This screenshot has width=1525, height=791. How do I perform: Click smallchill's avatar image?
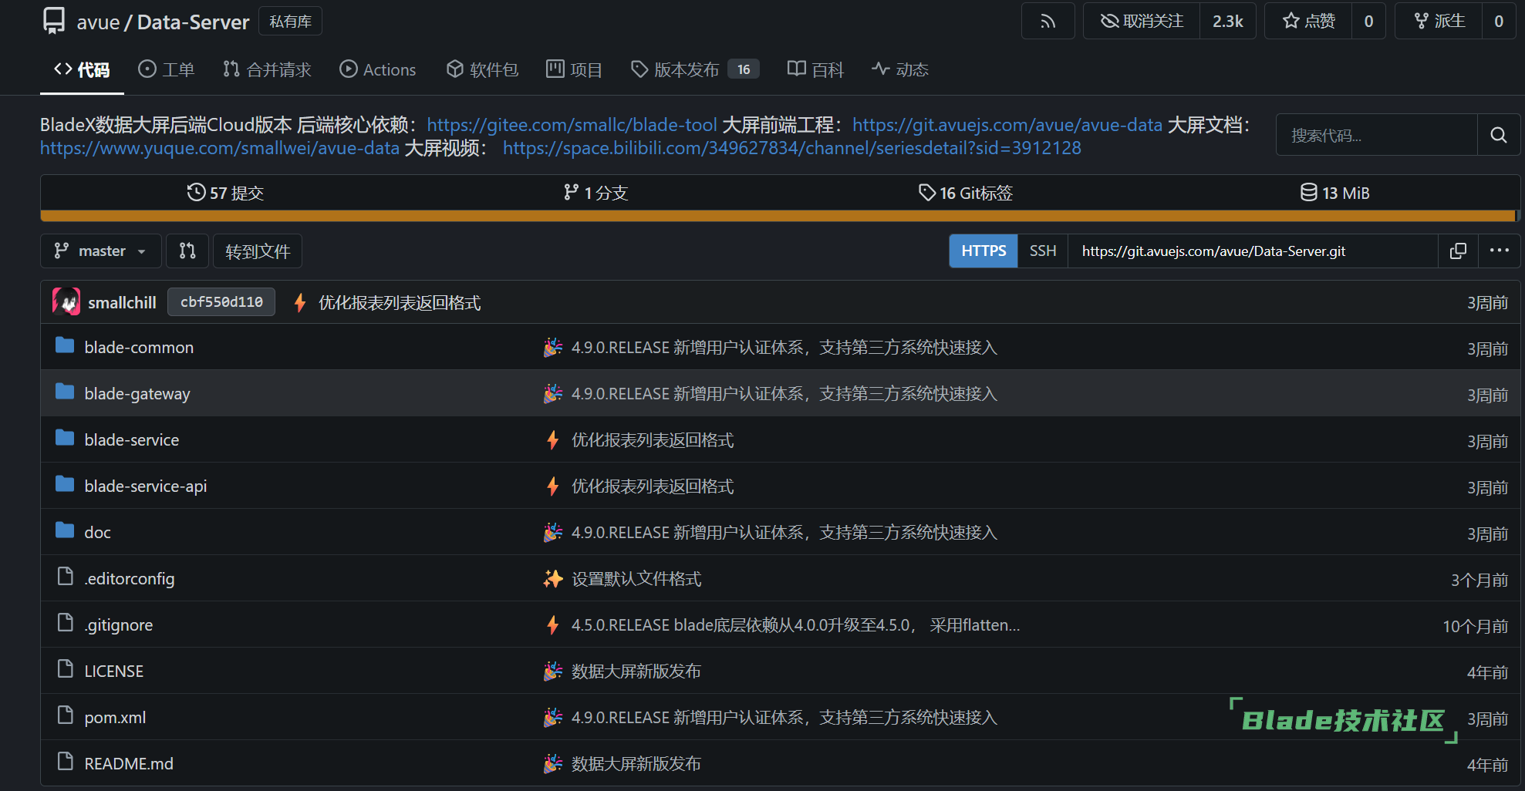[66, 302]
